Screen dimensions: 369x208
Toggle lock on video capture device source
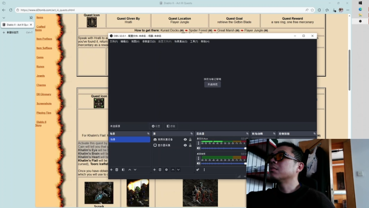click(190, 140)
